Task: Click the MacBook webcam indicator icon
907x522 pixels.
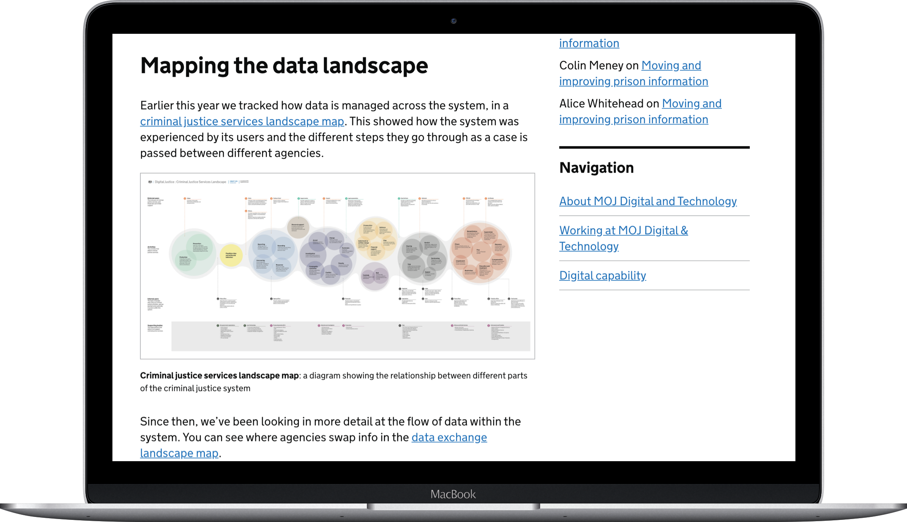Action: pos(454,21)
